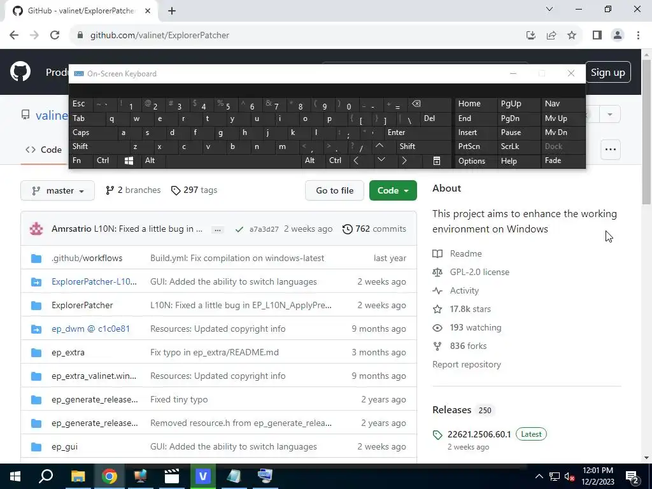Show hidden tray icons chevron
This screenshot has width=652, height=489.
539,476
